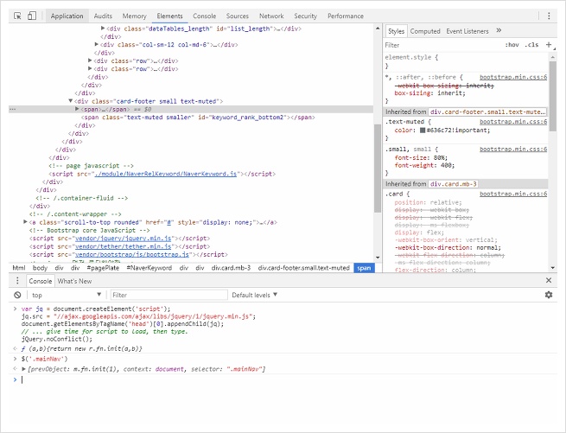Open the NaverKeyword.js script link
The image size is (566, 433).
click(165, 174)
